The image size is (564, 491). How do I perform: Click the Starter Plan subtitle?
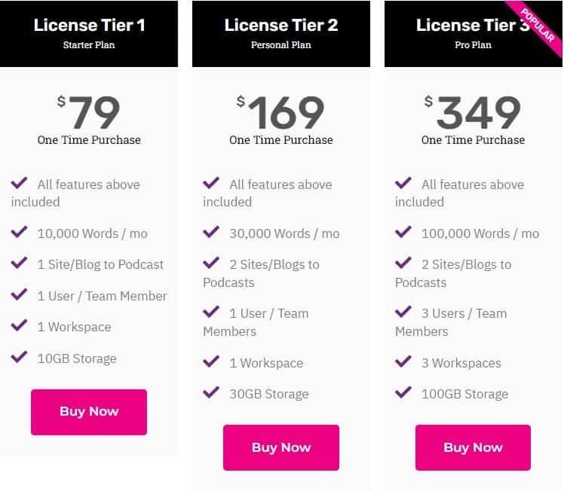click(89, 45)
